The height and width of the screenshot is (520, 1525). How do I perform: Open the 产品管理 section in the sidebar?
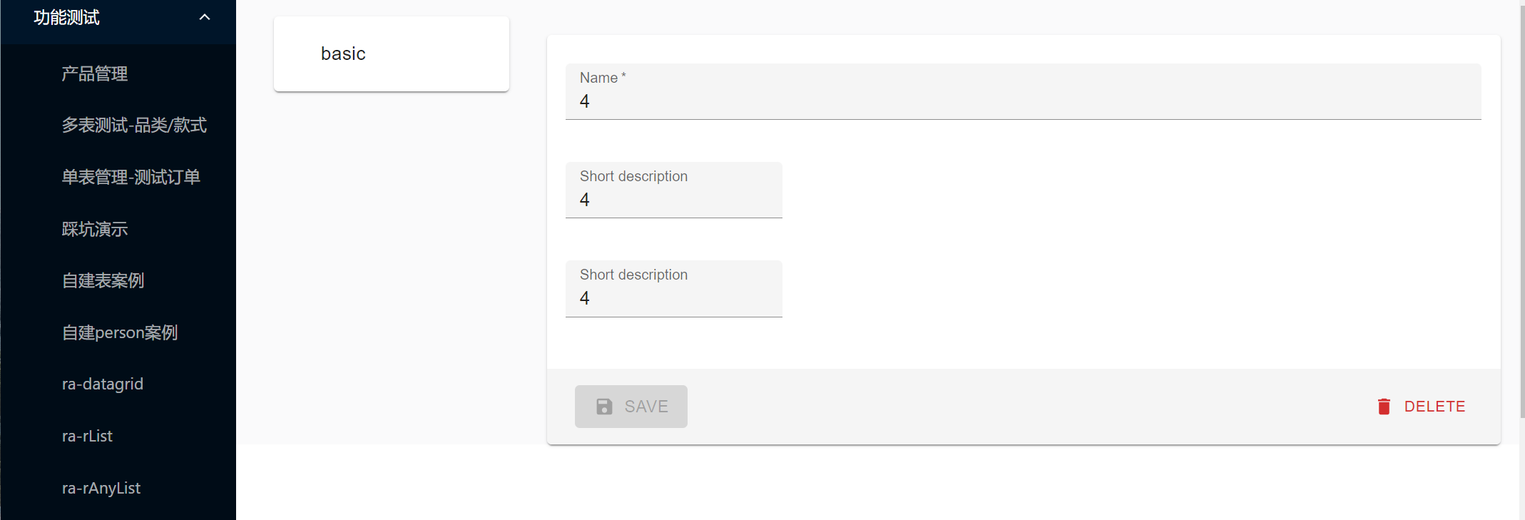[94, 73]
